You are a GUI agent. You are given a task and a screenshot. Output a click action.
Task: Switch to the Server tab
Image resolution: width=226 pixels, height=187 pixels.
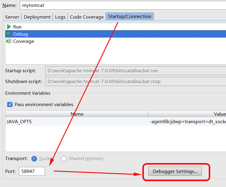pyautogui.click(x=12, y=17)
